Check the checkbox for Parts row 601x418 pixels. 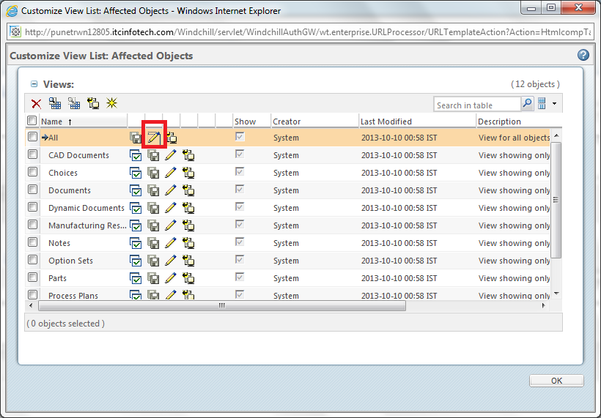[32, 277]
